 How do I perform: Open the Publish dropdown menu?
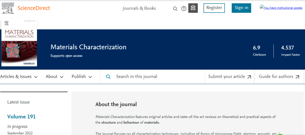[82, 77]
